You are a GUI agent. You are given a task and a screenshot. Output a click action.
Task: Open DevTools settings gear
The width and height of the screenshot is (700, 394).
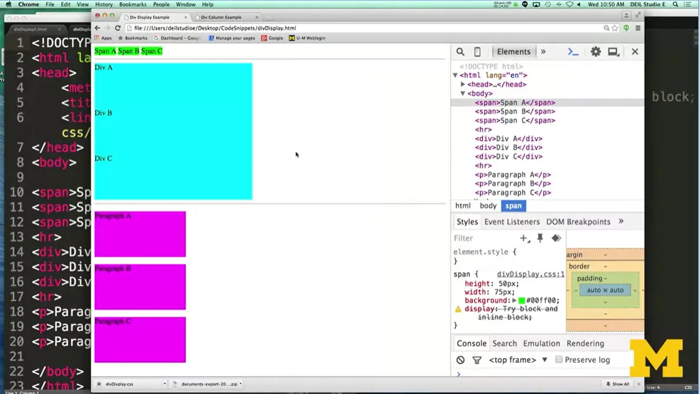coord(596,51)
